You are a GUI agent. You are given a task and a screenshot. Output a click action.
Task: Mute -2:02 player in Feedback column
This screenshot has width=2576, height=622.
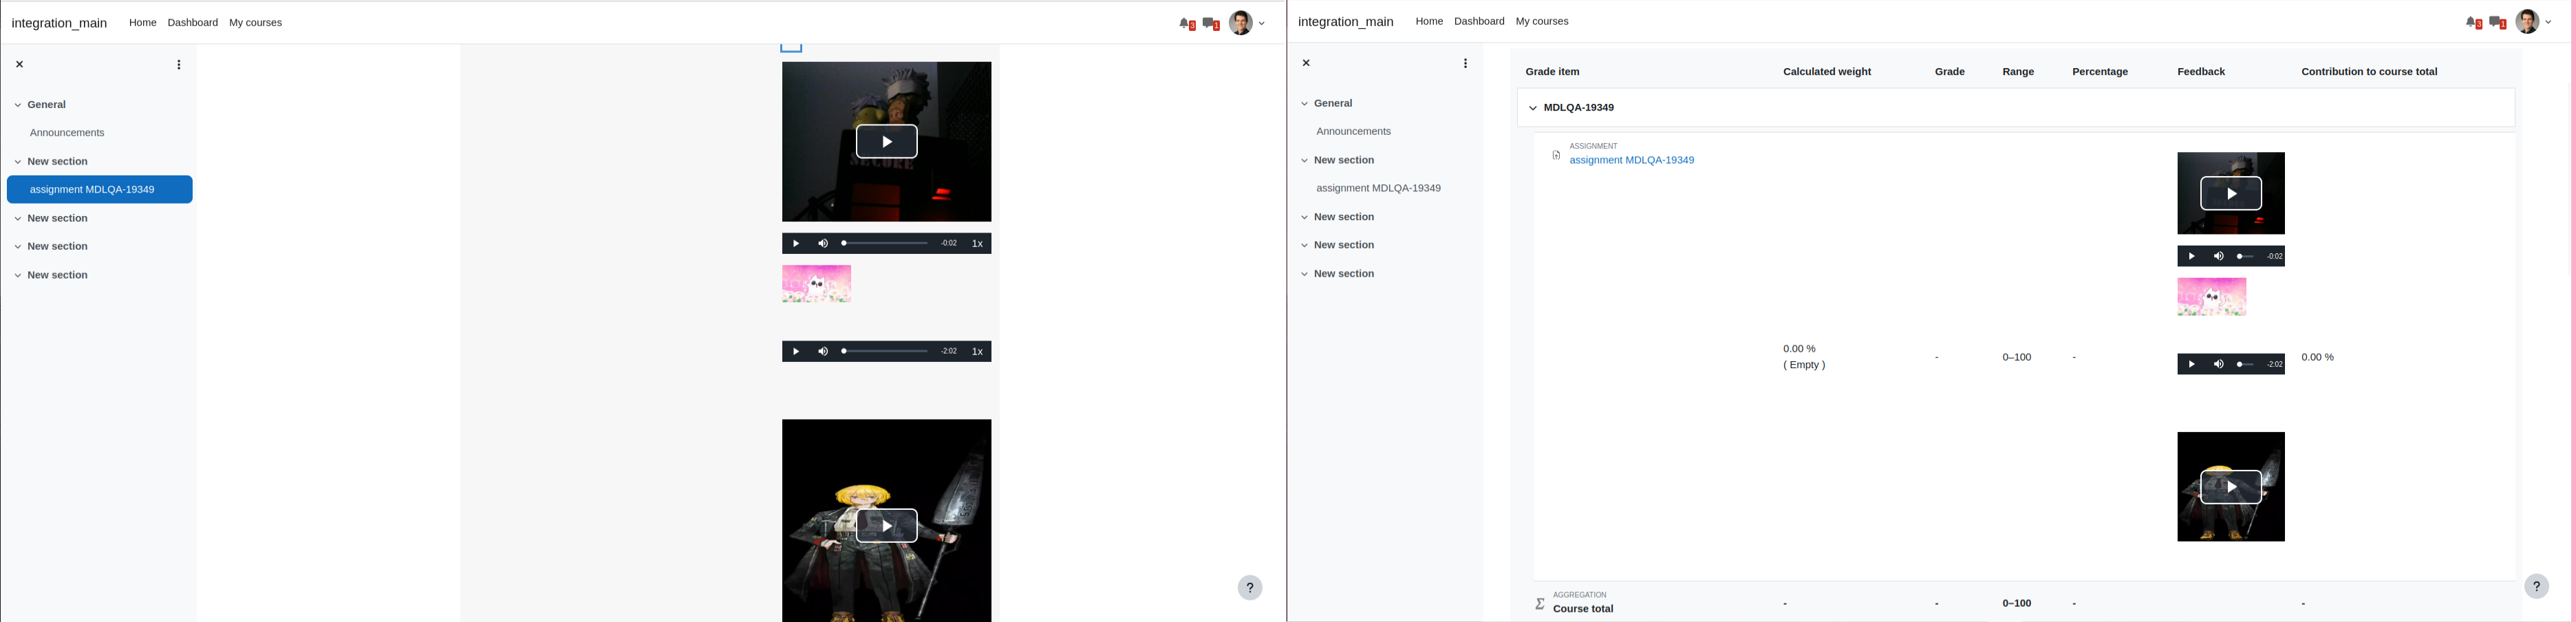(2219, 365)
